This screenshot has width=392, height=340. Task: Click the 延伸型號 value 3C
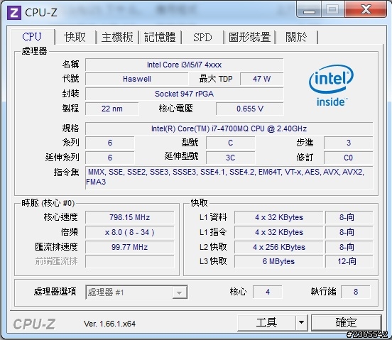pyautogui.click(x=230, y=158)
